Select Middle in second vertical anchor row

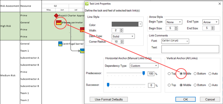tap(181, 85)
